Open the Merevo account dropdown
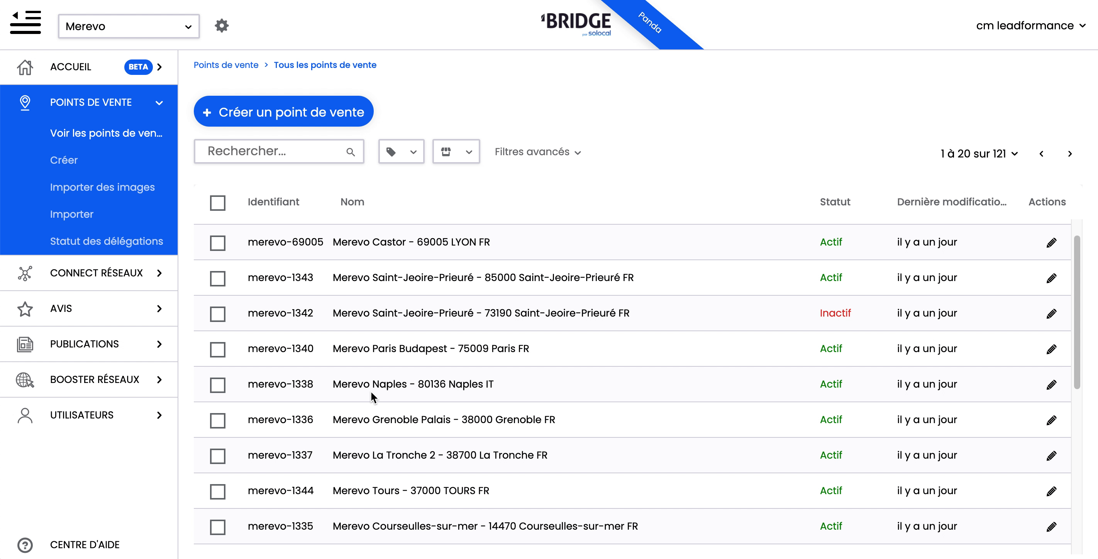 coord(128,26)
